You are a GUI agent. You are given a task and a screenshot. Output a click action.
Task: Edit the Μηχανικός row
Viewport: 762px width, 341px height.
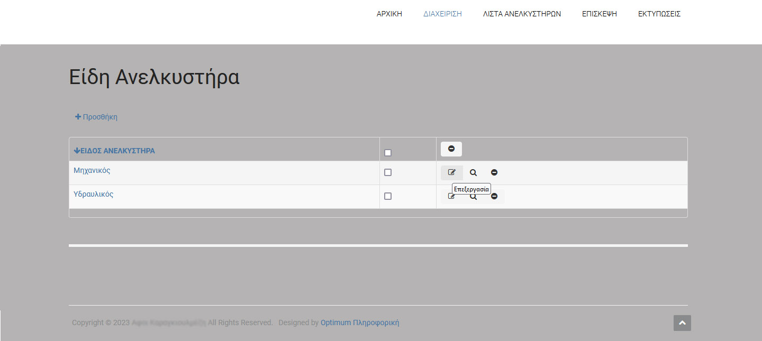[x=451, y=172]
